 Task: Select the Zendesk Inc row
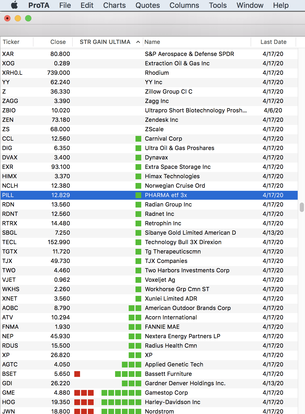click(x=149, y=120)
